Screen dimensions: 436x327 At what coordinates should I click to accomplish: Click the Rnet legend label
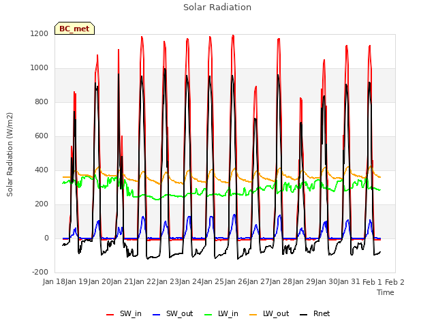tap(322, 313)
